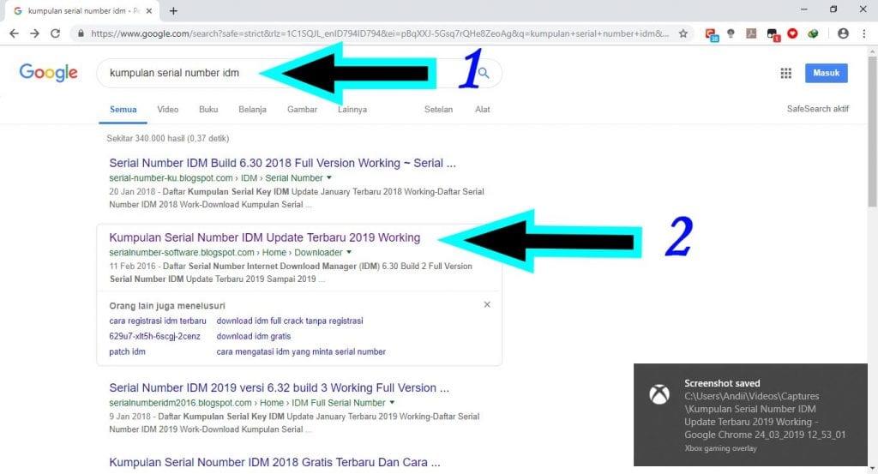This screenshot has width=878, height=474.
Task: Bookmark this page with the star icon
Action: click(683, 33)
